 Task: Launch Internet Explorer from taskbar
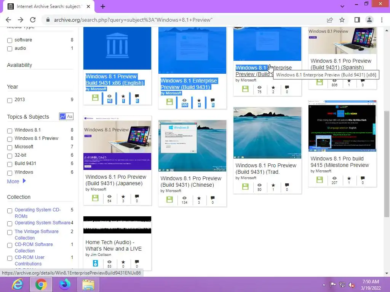pos(17,284)
